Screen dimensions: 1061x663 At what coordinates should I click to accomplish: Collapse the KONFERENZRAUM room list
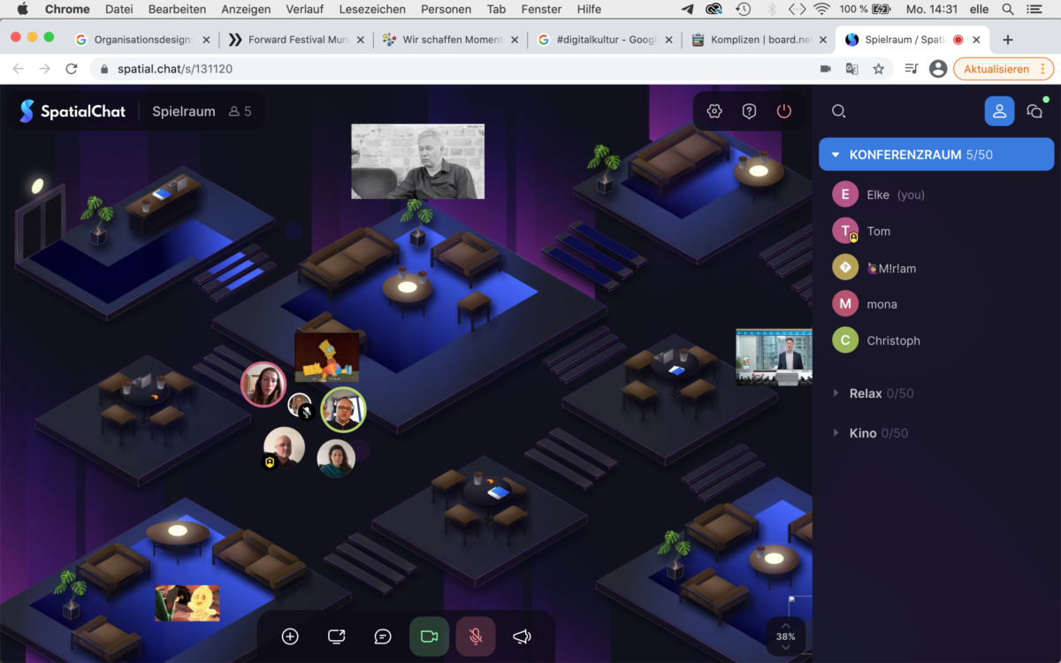pos(836,155)
